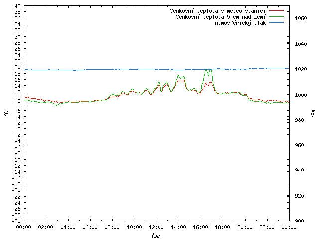Click right axis value '940'
319x239 pixels.
pyautogui.click(x=299, y=170)
